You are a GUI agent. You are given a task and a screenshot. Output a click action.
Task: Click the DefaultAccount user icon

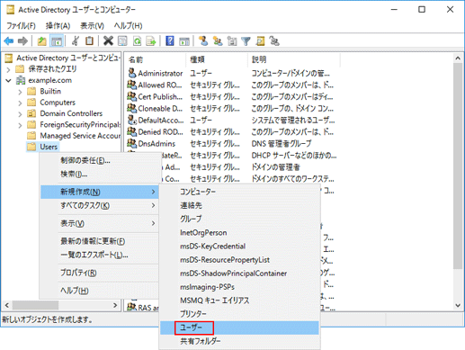[131, 120]
